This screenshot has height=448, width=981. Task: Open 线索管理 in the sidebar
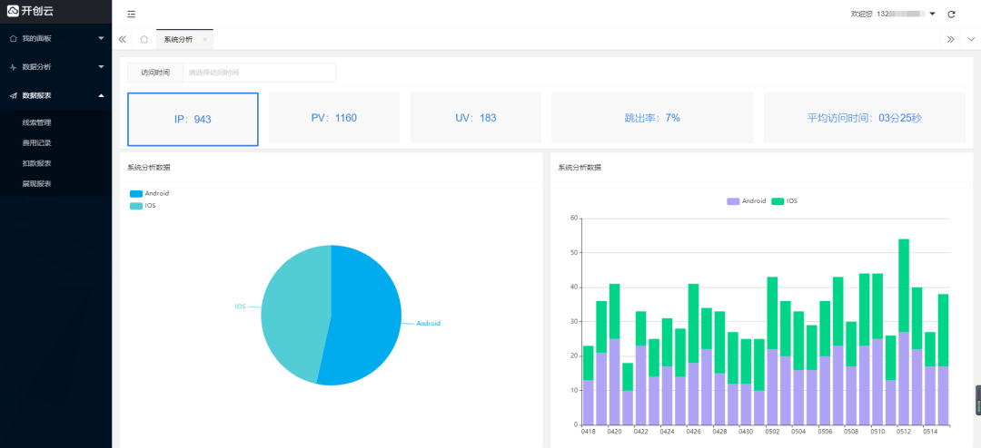pyautogui.click(x=37, y=122)
